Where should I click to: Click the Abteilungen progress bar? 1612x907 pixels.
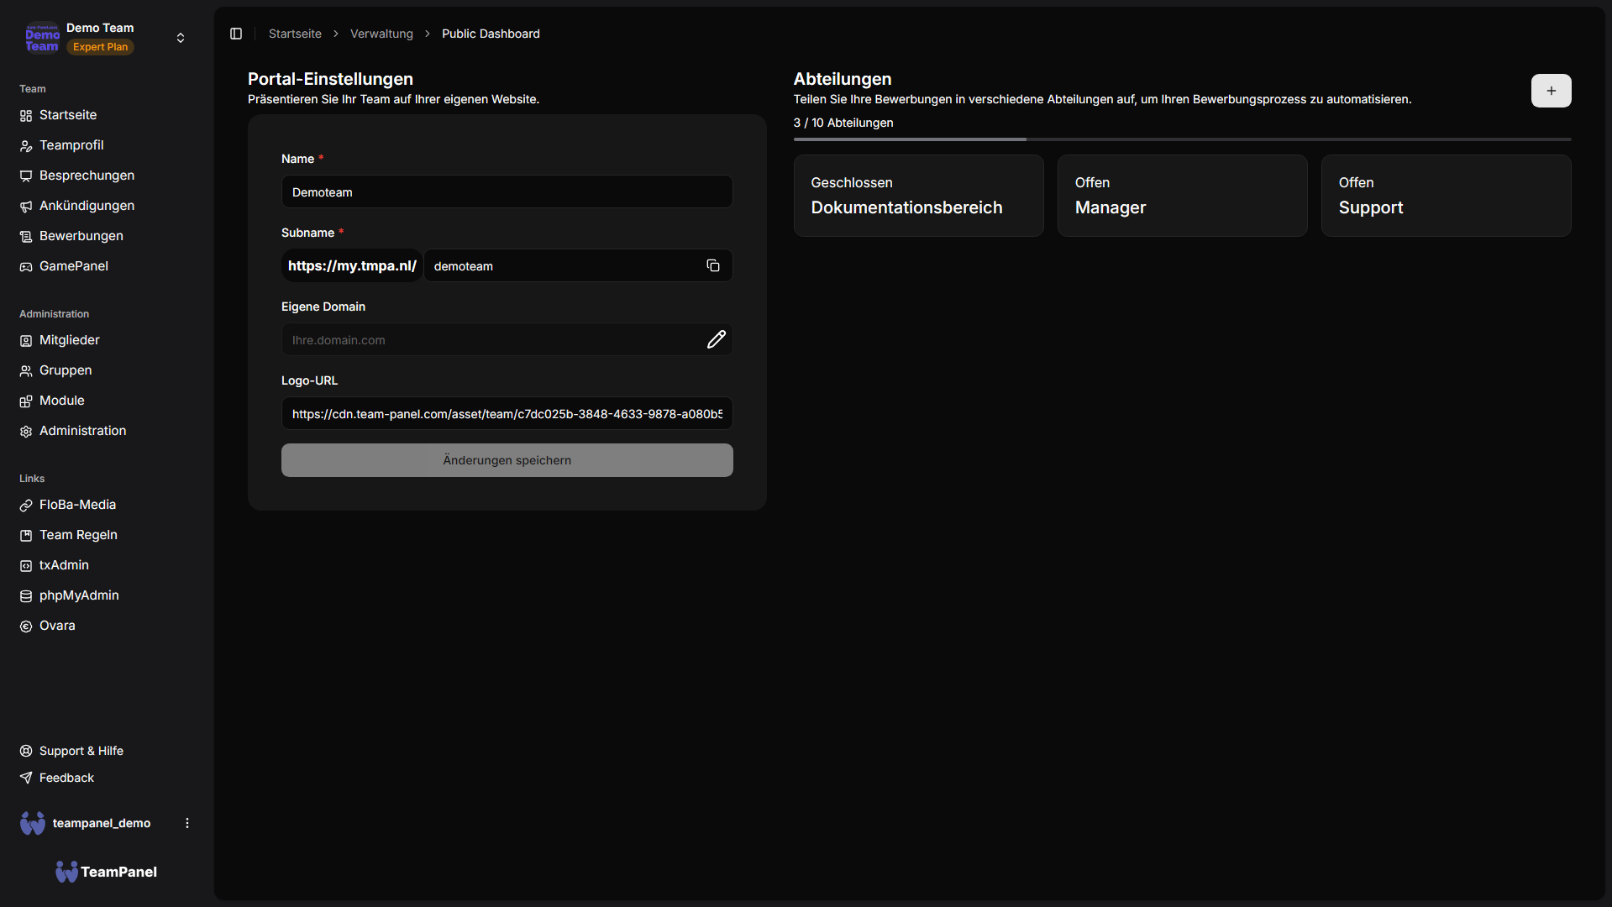[x=1182, y=139]
